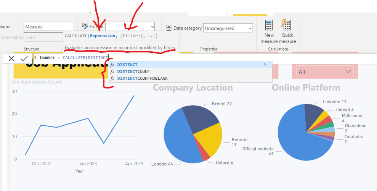Click the Name field containing Measure
The height and width of the screenshot is (191, 377).
[48, 27]
